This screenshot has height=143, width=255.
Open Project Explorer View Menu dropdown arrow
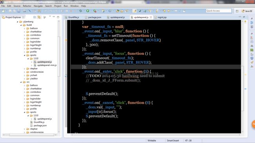(x=50, y=17)
